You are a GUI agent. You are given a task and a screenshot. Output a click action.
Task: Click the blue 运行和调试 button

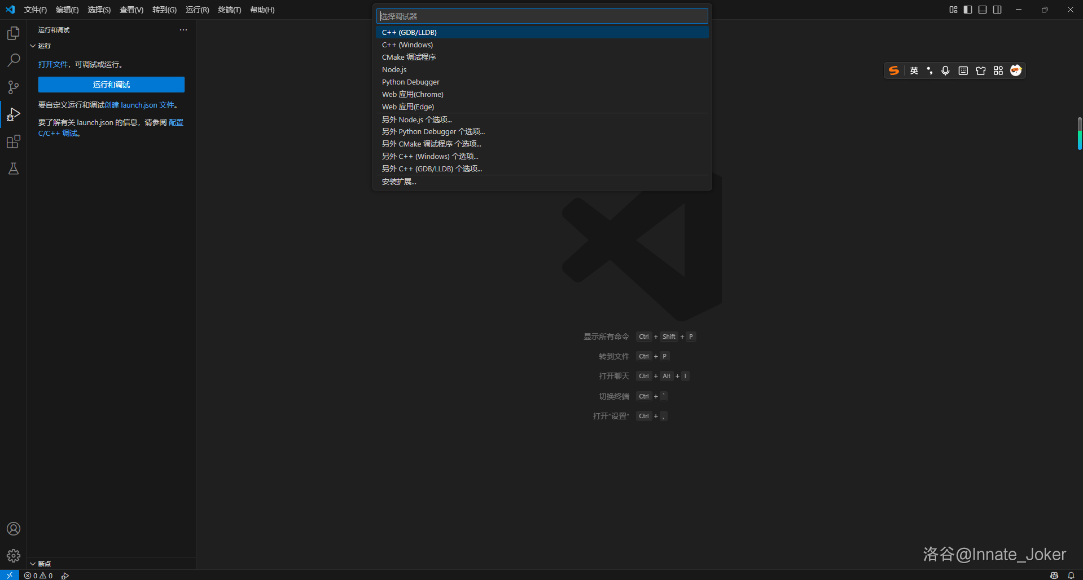(111, 84)
